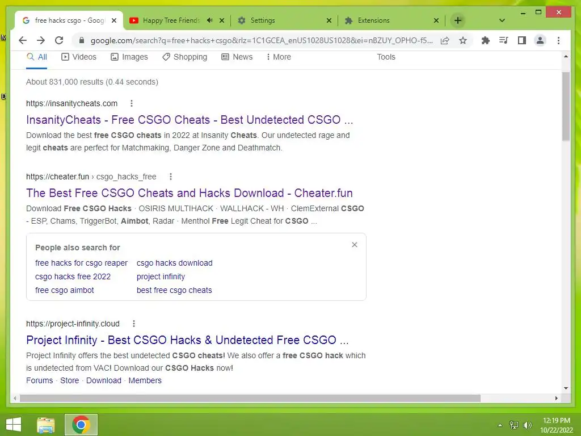Open the Project Infinity result link
581x436 pixels.
point(187,340)
